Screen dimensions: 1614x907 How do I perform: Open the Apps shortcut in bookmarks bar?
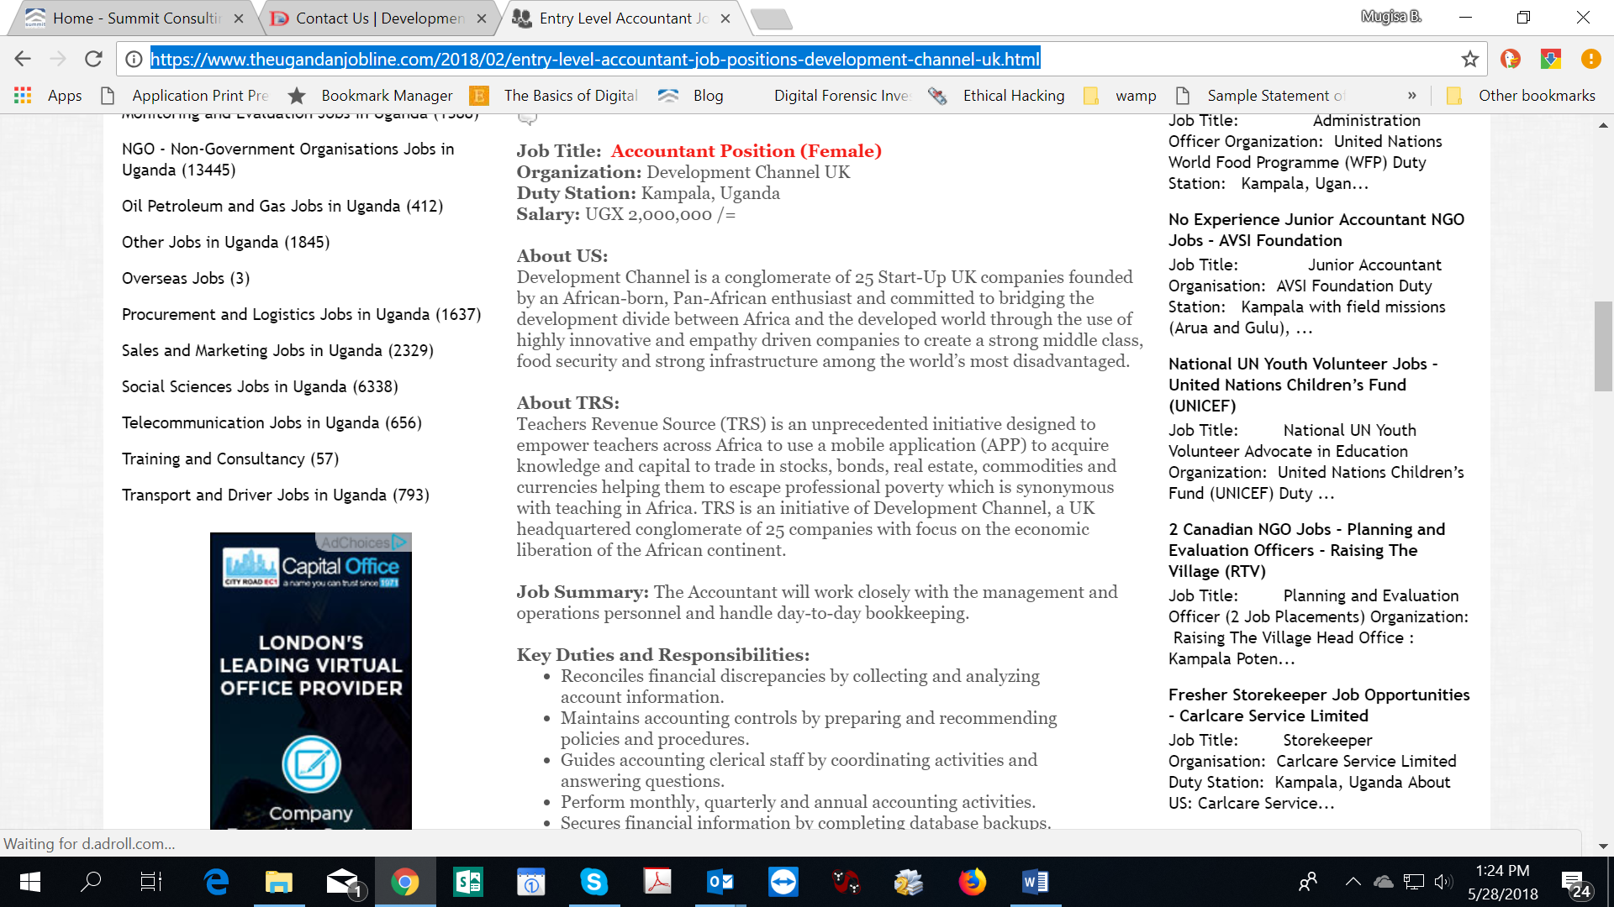tap(49, 96)
